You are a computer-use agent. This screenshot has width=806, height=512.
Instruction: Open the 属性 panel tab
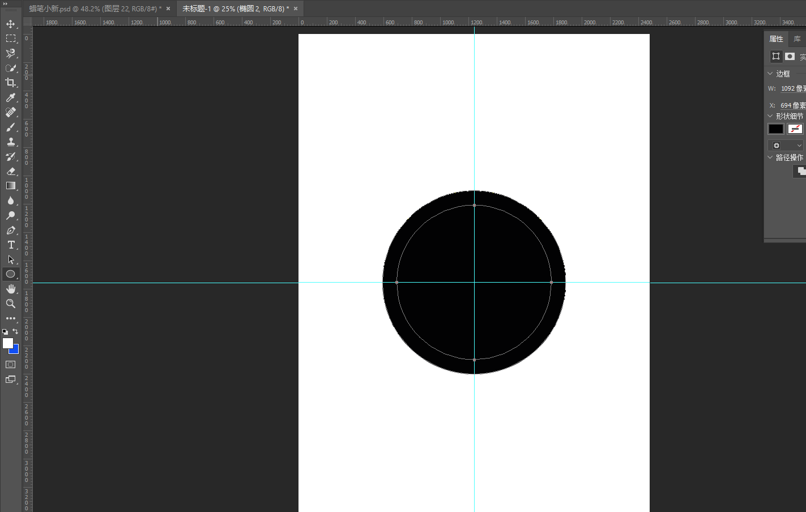tap(776, 39)
